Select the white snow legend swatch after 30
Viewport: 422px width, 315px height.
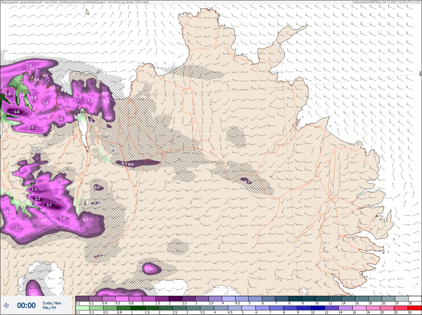point(415,298)
